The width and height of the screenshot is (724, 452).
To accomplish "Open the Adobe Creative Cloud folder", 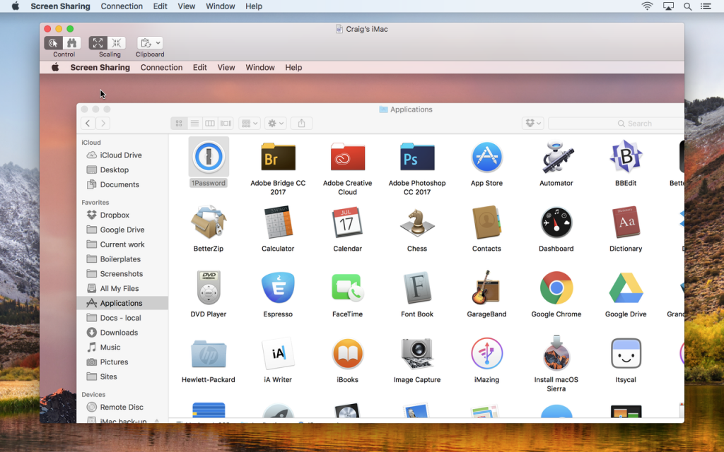I will (x=348, y=157).
